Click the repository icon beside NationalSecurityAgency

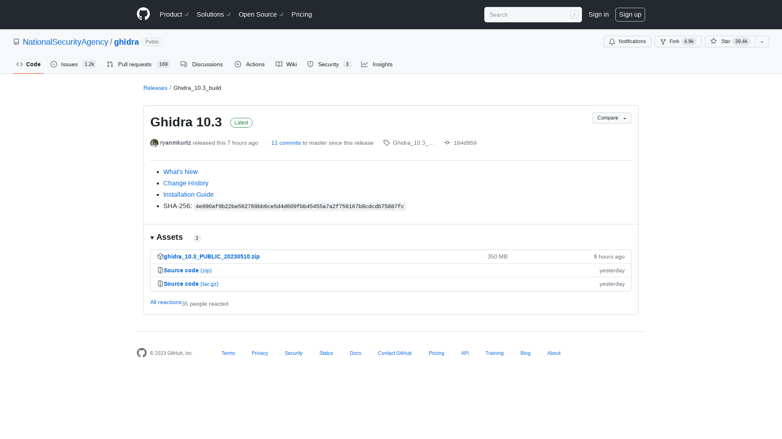tap(16, 42)
